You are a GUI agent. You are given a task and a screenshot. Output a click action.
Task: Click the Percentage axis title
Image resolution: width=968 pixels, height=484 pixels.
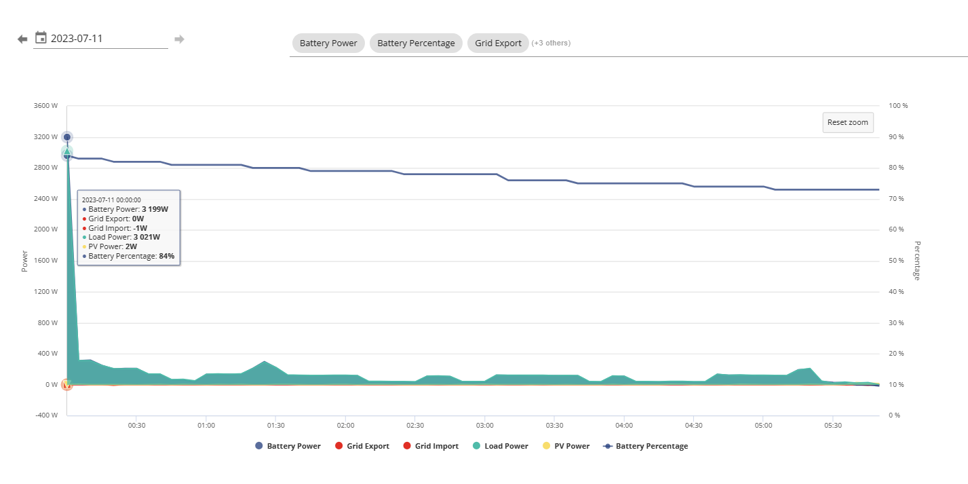tap(916, 261)
